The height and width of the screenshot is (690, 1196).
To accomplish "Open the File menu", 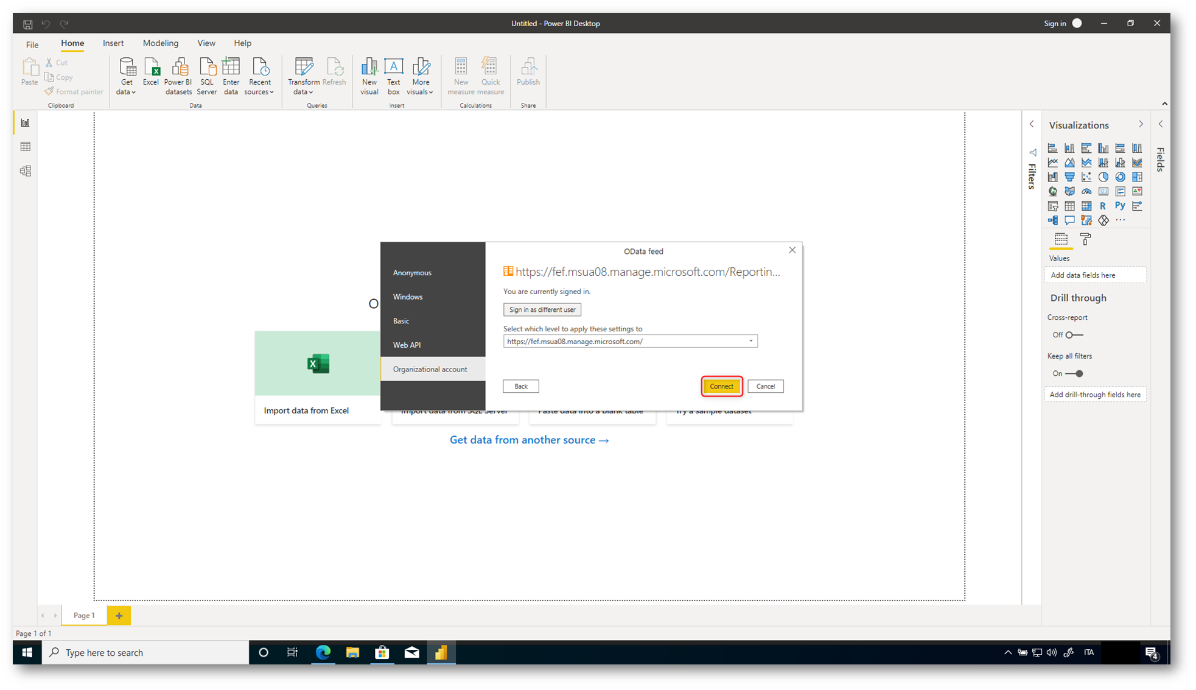I will point(32,44).
